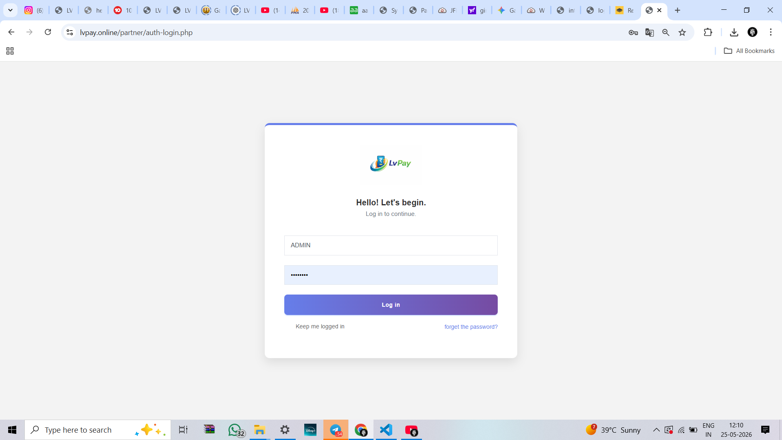Open the tab search dropdown arrow
Viewport: 782px width, 440px height.
tap(10, 10)
